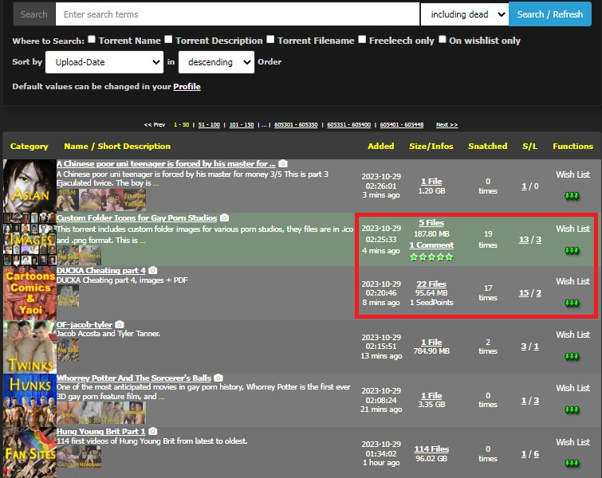602x478 pixels.
Task: Click the camera icon beside Custom Folder Icons title
Action: point(225,217)
